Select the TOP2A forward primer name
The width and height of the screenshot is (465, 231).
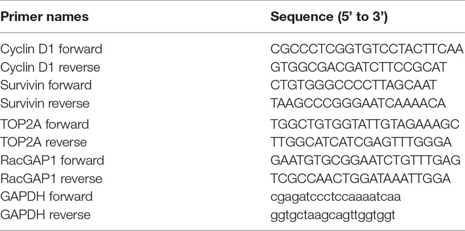click(45, 124)
